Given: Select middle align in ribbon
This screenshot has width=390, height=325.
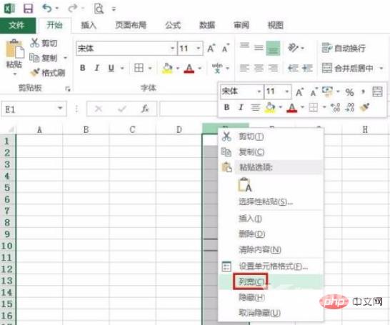Looking at the screenshot, I should 259,47.
